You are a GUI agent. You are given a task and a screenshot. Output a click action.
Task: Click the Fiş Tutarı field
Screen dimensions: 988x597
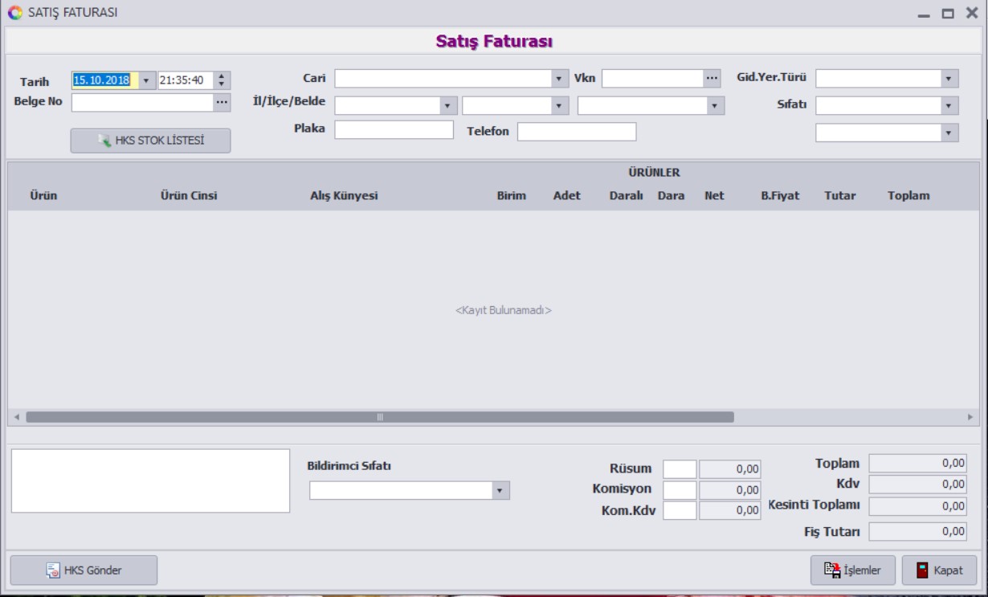point(918,531)
